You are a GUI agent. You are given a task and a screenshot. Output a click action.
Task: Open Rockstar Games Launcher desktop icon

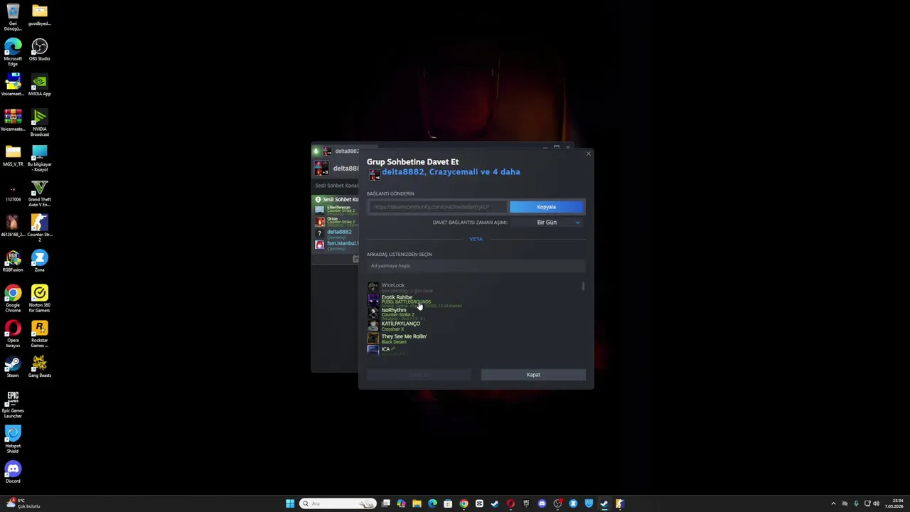[39, 333]
